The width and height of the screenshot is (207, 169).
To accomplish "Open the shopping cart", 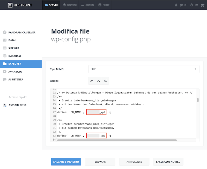I will pos(202,5).
